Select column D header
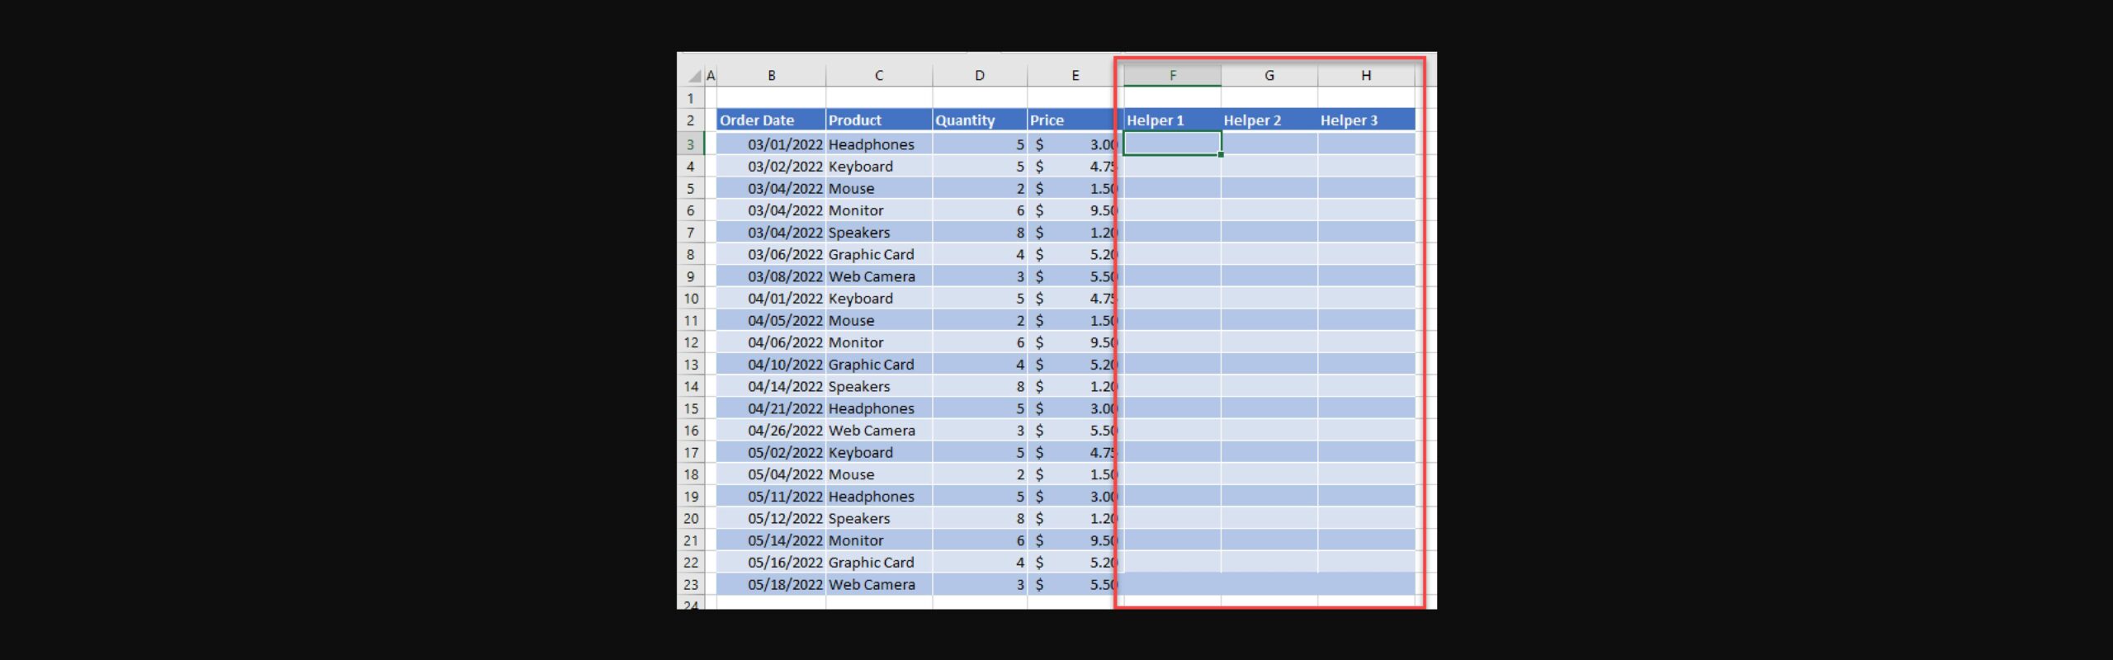The width and height of the screenshot is (2113, 660). (980, 76)
